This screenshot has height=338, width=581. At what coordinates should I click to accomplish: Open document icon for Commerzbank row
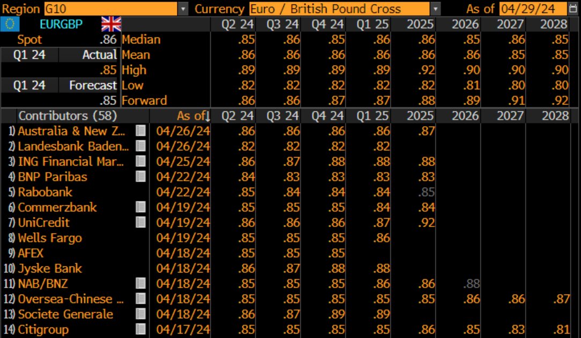pos(141,207)
